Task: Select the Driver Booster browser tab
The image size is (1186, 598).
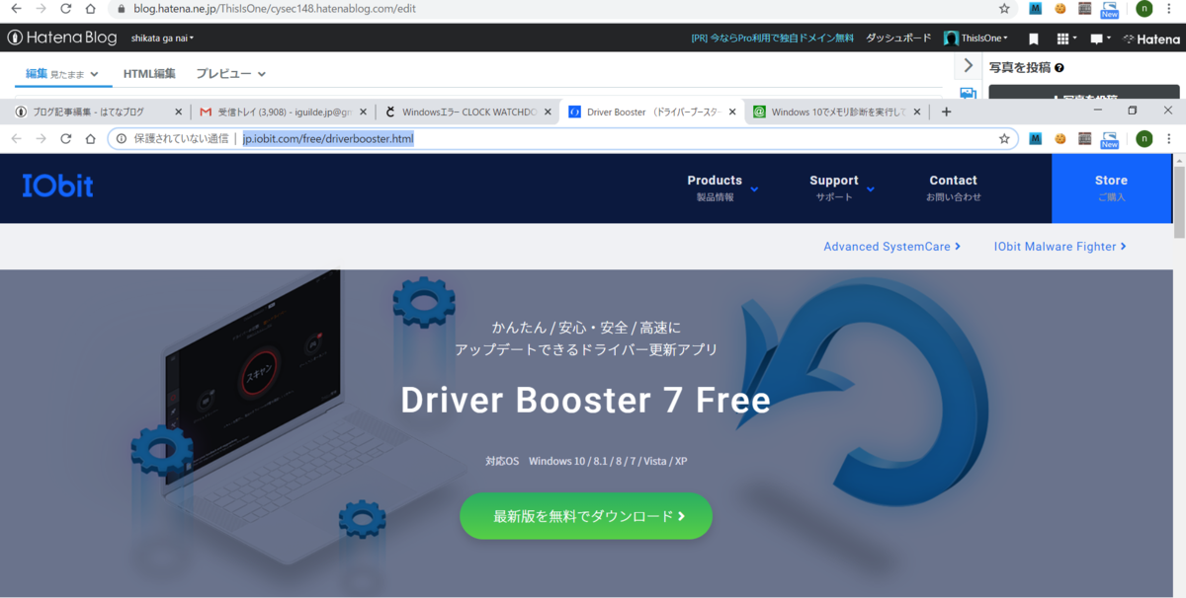Action: pos(652,112)
